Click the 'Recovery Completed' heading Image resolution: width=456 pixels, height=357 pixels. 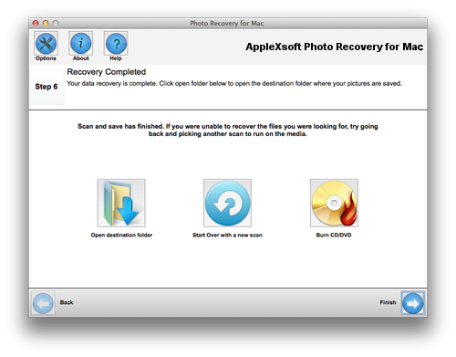coord(107,72)
